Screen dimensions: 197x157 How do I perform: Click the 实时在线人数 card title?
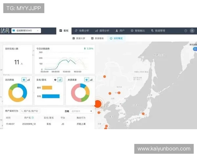tap(12, 49)
